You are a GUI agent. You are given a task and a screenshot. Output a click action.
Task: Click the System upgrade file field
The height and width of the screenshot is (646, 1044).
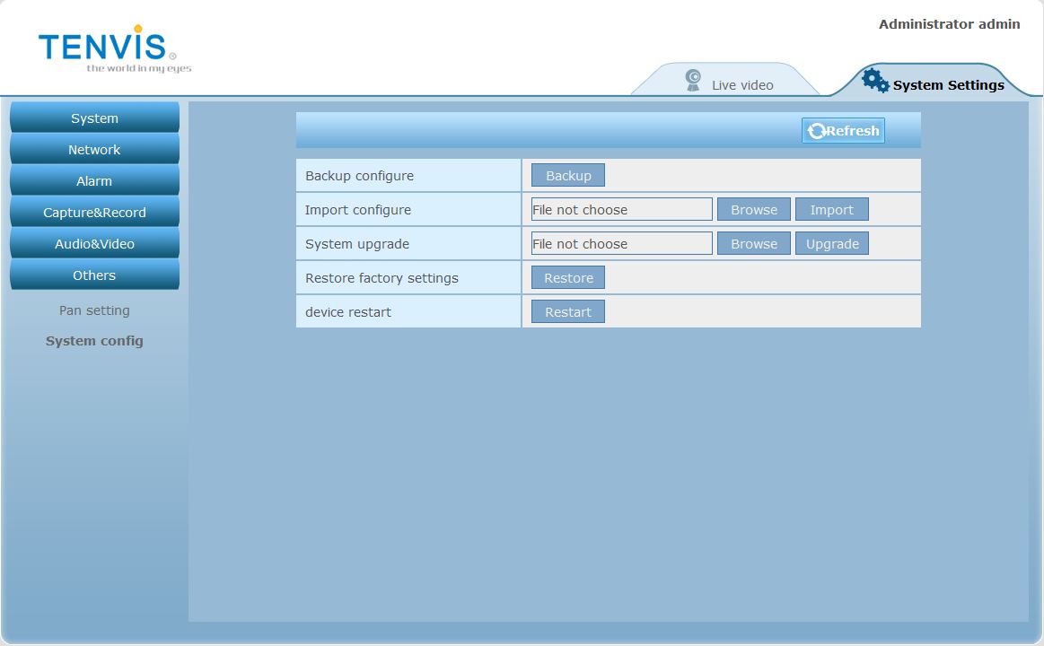point(621,244)
